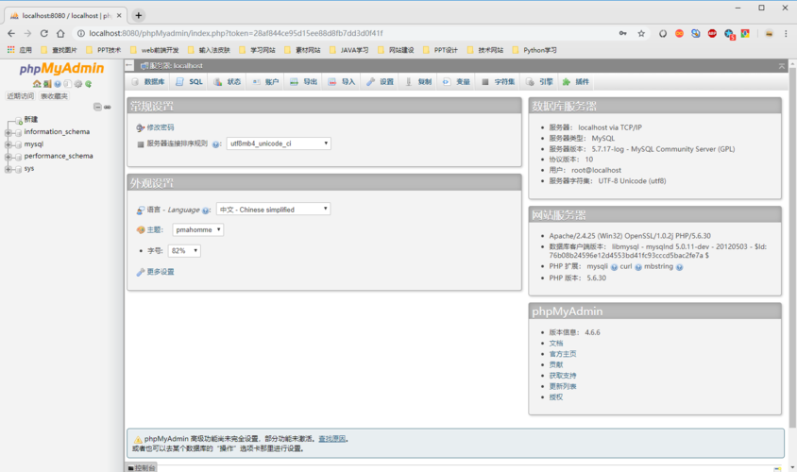Click the red infinity extension icon

point(679,34)
